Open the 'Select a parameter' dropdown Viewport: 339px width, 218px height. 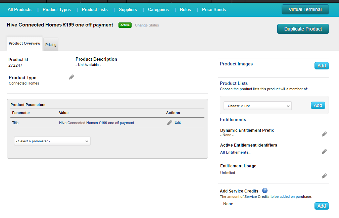52,141
